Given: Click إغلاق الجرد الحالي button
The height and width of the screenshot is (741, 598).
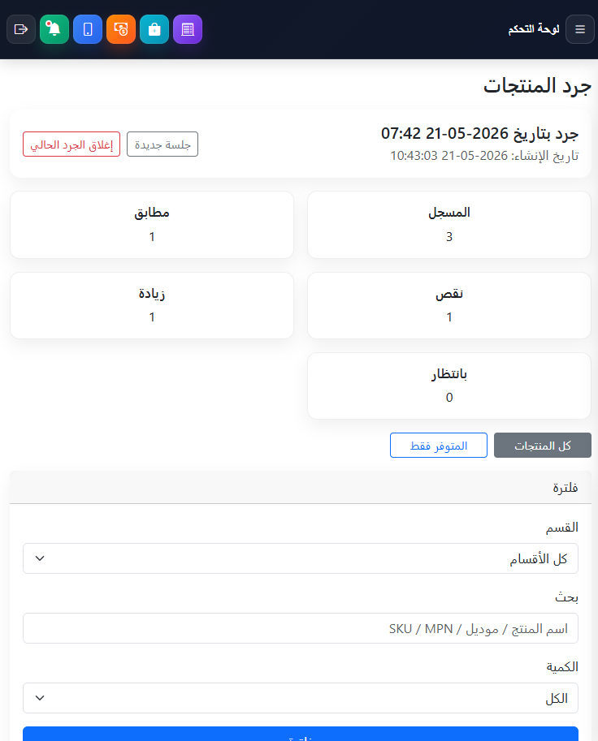Looking at the screenshot, I should (x=71, y=144).
